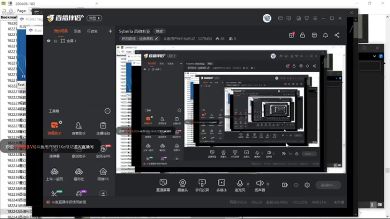Image resolution: width=390 pixels, height=219 pixels.
Task: Start recording with video camera icon
Action: point(285,185)
